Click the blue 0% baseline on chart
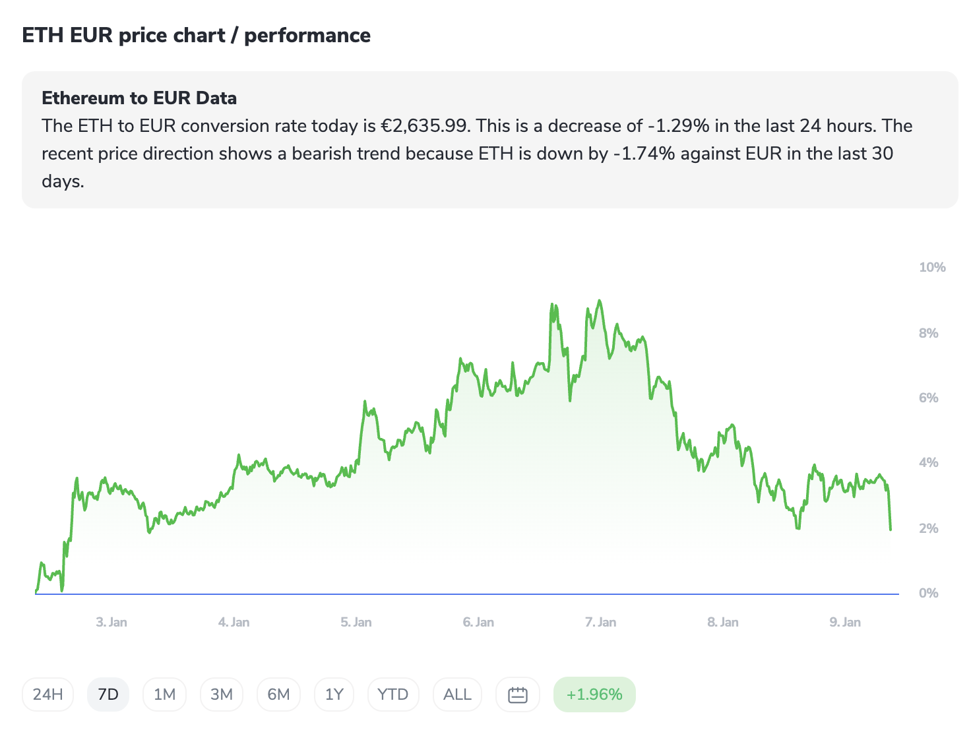 (x=462, y=594)
